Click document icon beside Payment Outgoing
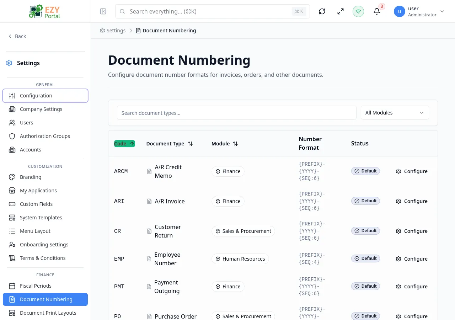Image resolution: width=455 pixels, height=320 pixels. click(149, 287)
